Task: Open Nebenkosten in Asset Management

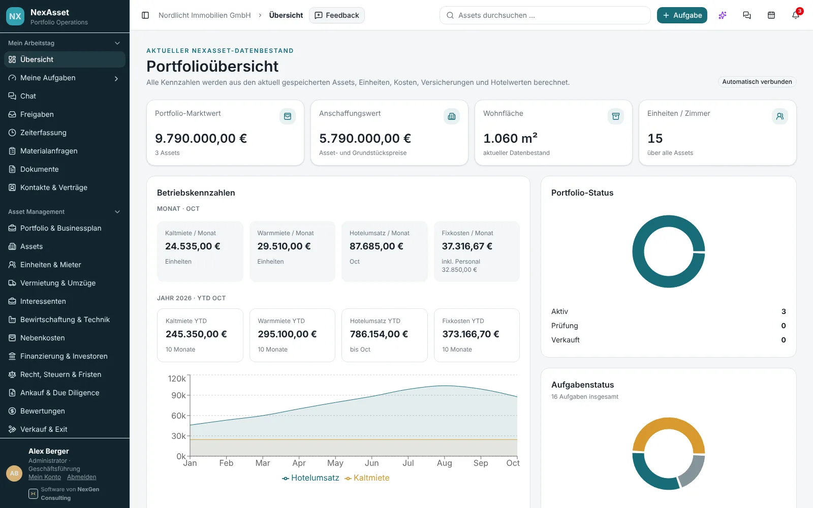Action: click(x=65, y=338)
